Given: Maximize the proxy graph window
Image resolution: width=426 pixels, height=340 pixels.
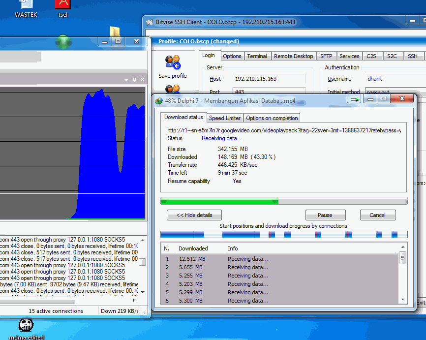Looking at the screenshot, I should tap(118, 41).
